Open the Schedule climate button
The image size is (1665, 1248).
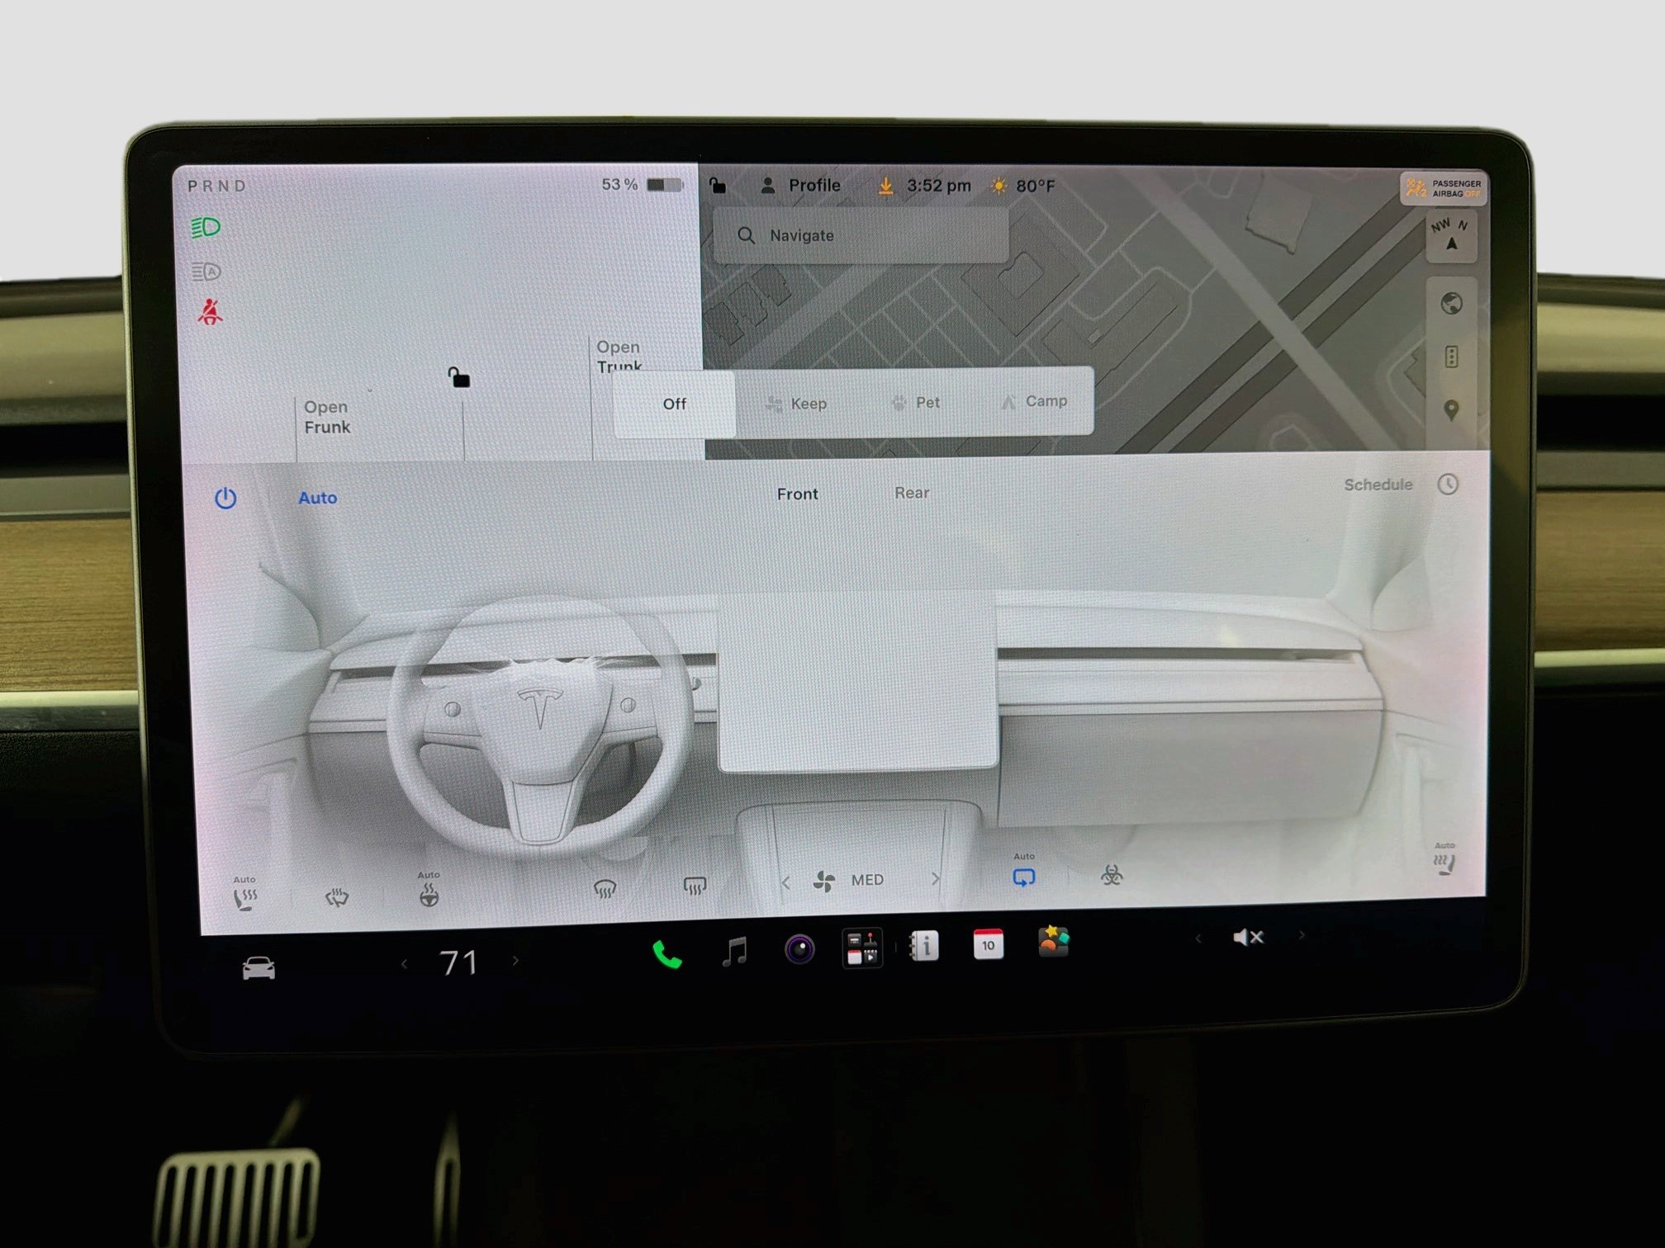(x=1401, y=485)
